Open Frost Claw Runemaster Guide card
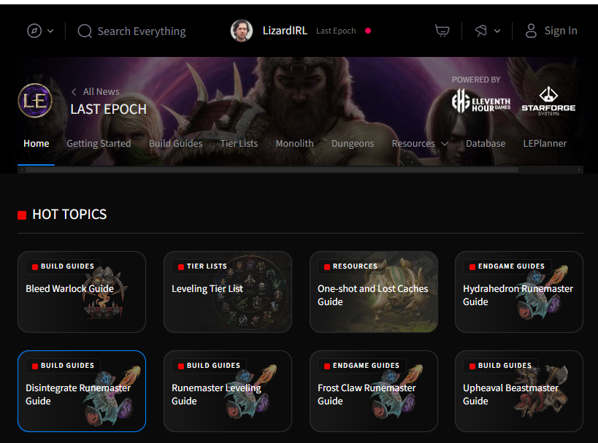Screen dimensions: 598x443 (x=374, y=391)
